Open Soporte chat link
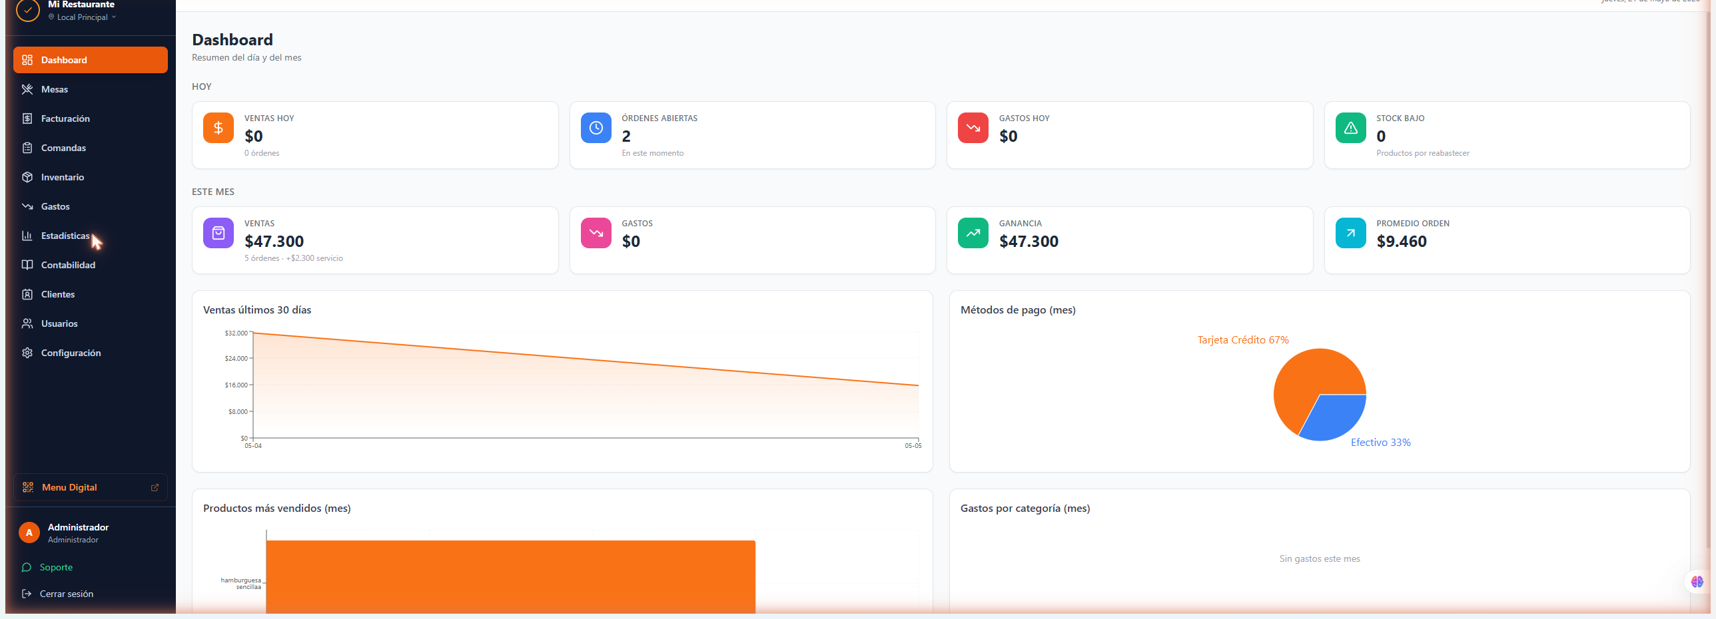1716x619 pixels. 56,567
